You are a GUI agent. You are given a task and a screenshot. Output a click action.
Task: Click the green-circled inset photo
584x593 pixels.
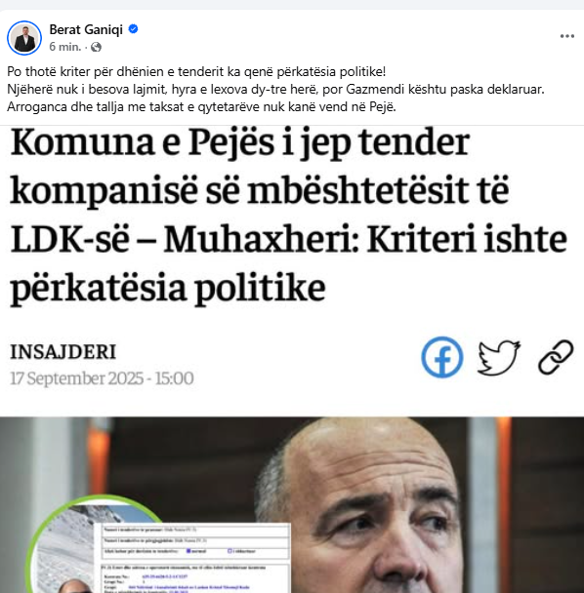click(63, 548)
